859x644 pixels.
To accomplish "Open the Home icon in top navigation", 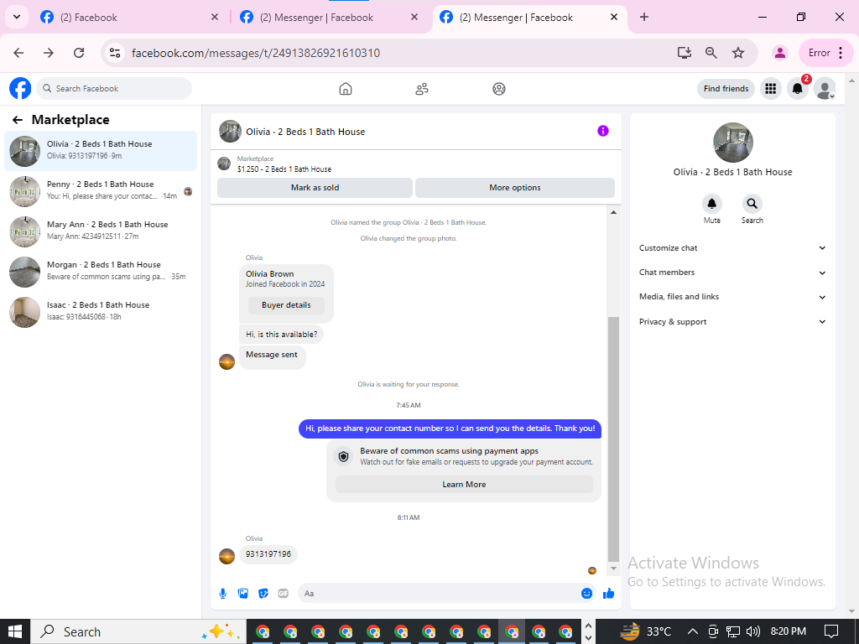I will click(345, 89).
